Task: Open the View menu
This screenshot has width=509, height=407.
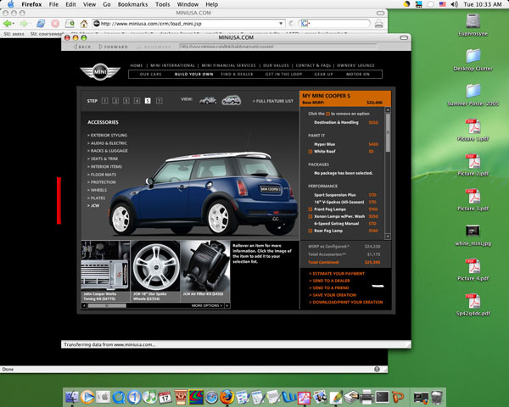Action: [x=89, y=4]
